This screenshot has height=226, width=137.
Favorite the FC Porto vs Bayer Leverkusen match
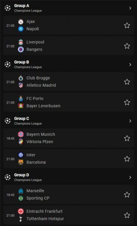[127, 102]
